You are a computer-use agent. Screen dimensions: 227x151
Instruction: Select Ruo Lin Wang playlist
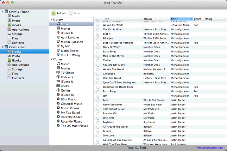point(70,55)
